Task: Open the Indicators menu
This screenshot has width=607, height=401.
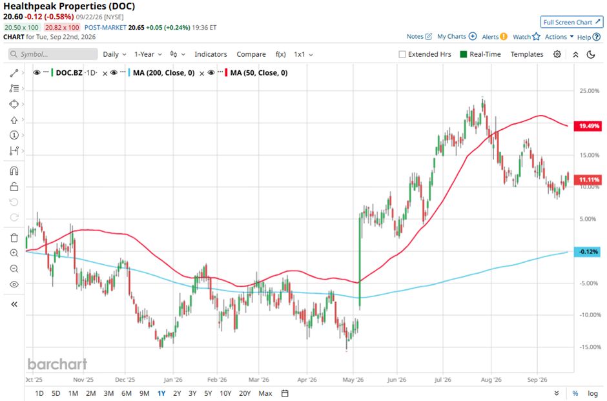Action: pos(211,54)
